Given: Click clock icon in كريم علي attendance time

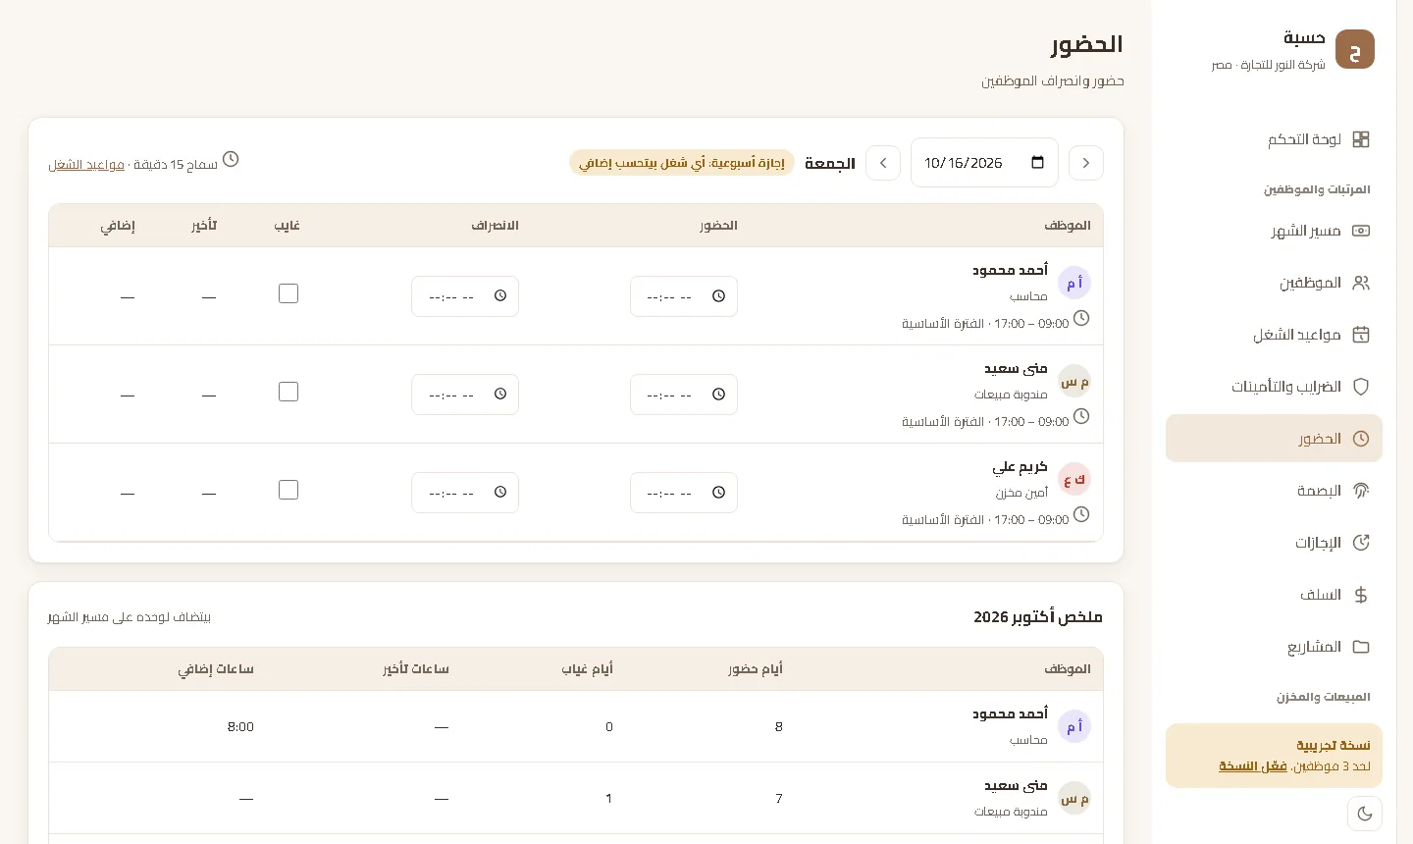Looking at the screenshot, I should pos(718,493).
